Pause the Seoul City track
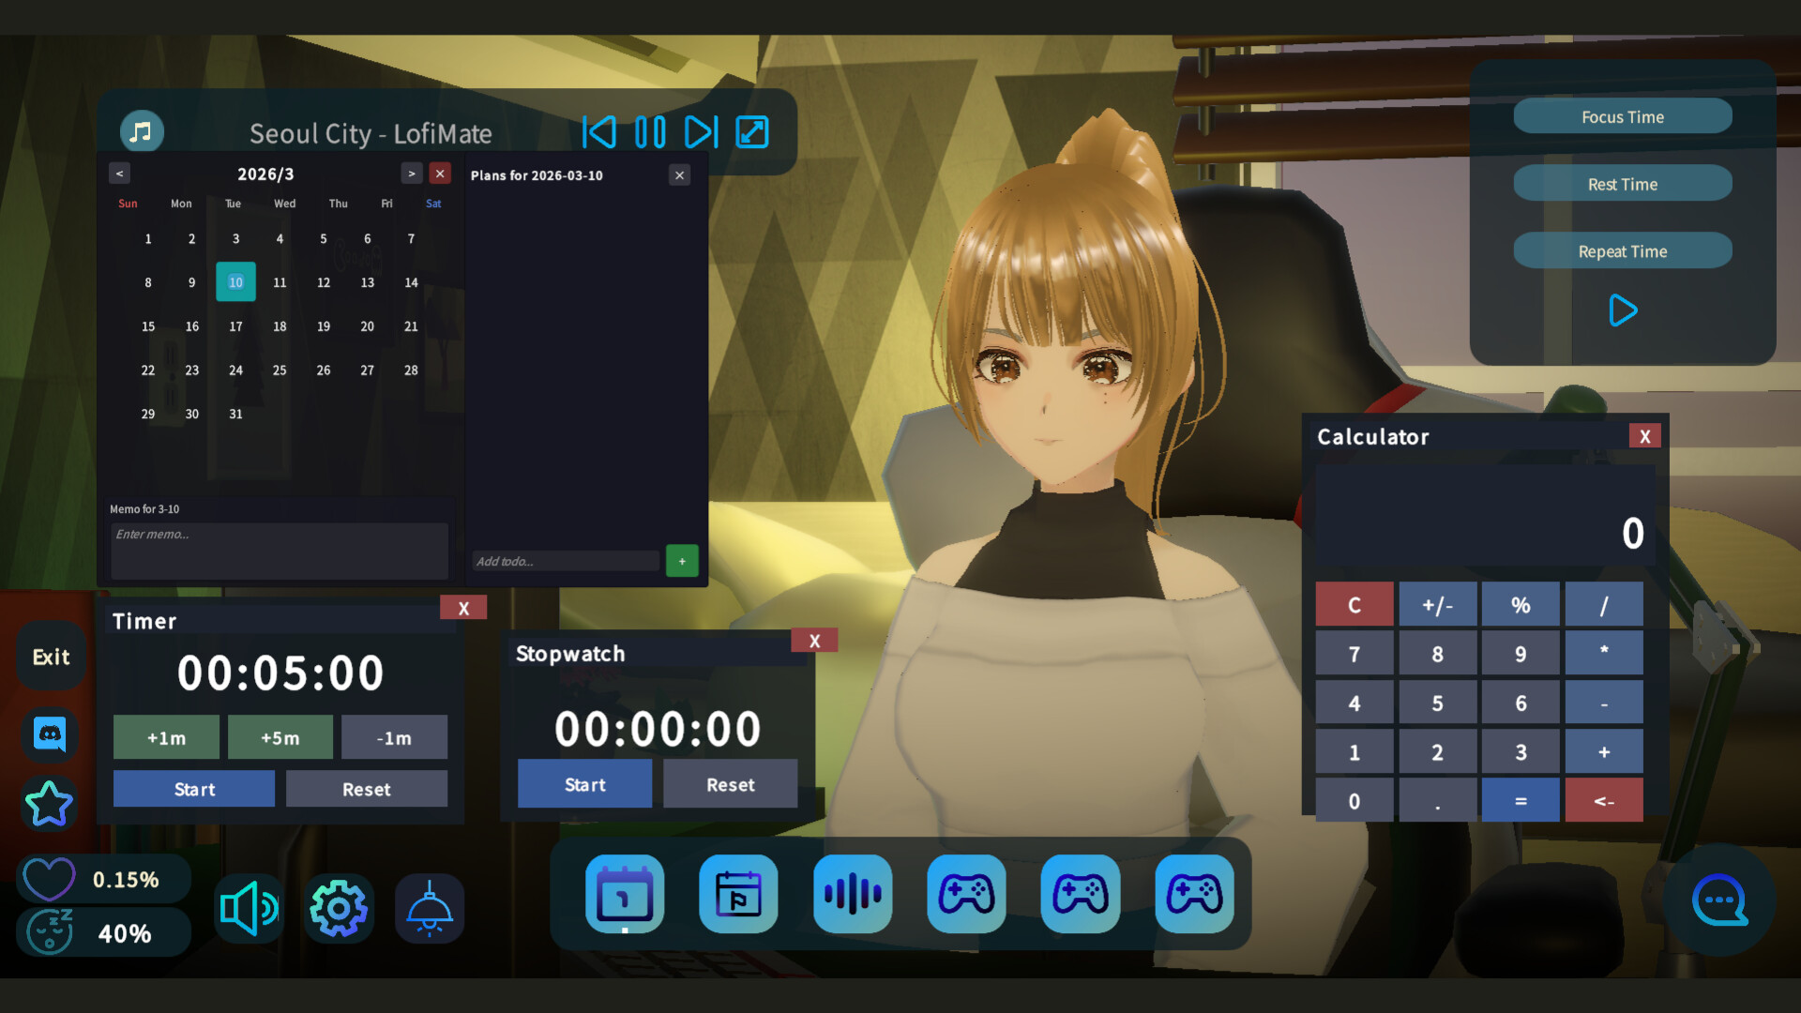 click(650, 132)
